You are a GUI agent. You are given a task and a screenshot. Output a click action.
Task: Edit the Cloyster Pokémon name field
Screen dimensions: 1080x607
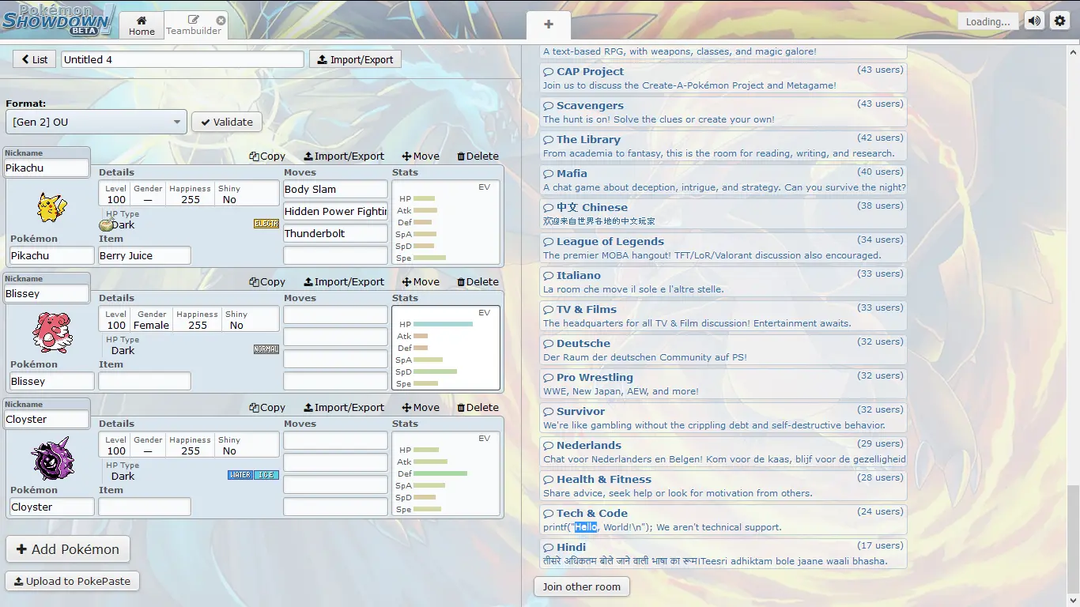coord(51,507)
